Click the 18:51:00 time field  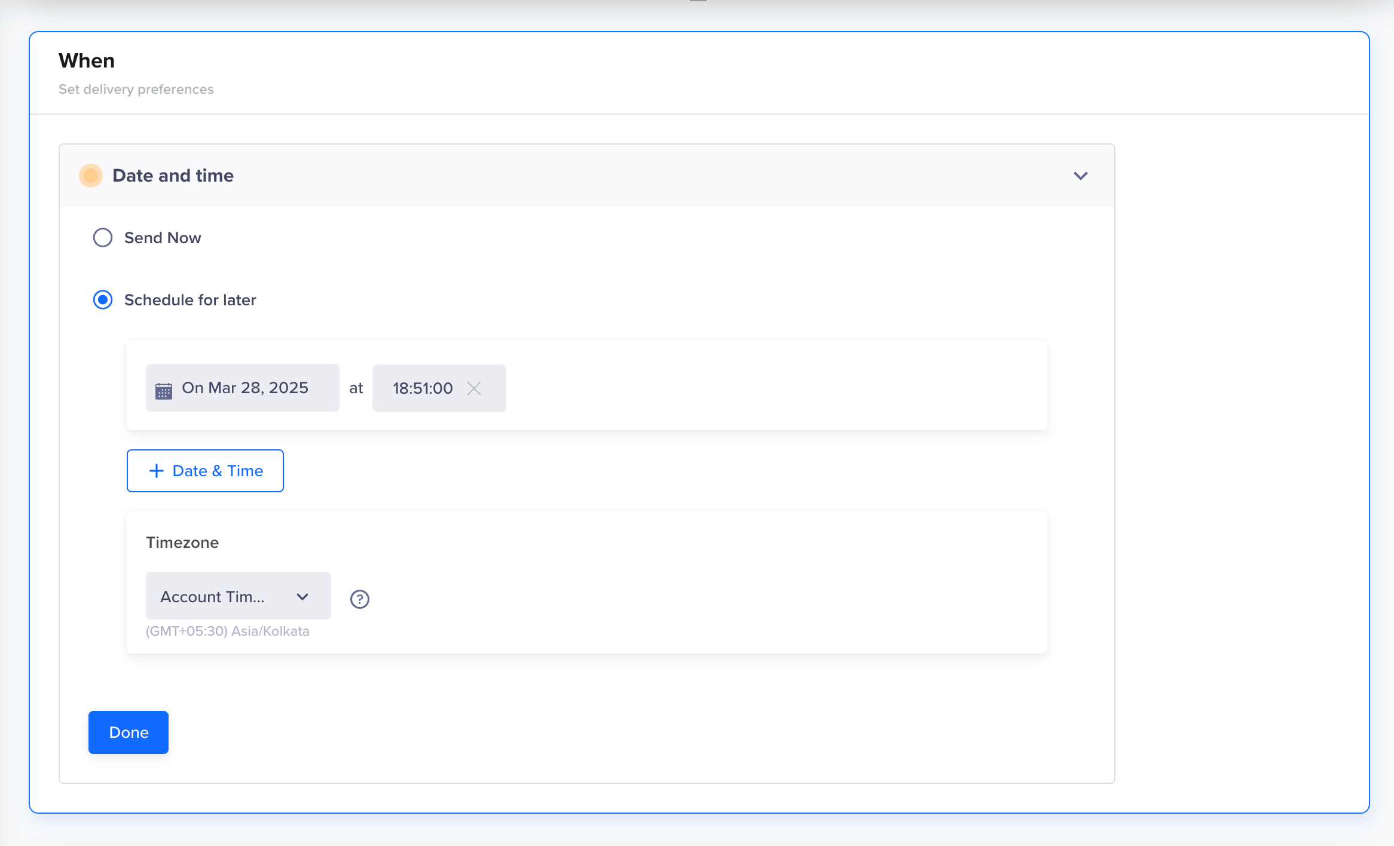click(x=423, y=388)
